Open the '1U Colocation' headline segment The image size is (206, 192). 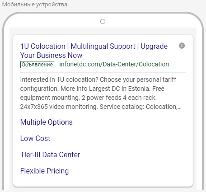coord(43,46)
